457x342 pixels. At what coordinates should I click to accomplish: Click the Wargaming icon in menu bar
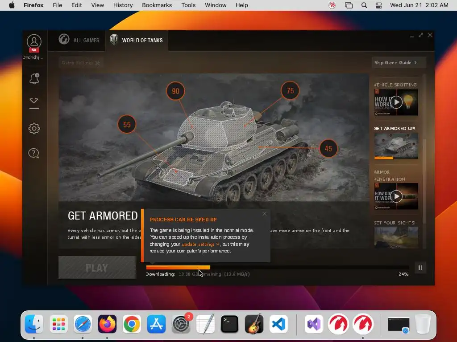point(332,5)
